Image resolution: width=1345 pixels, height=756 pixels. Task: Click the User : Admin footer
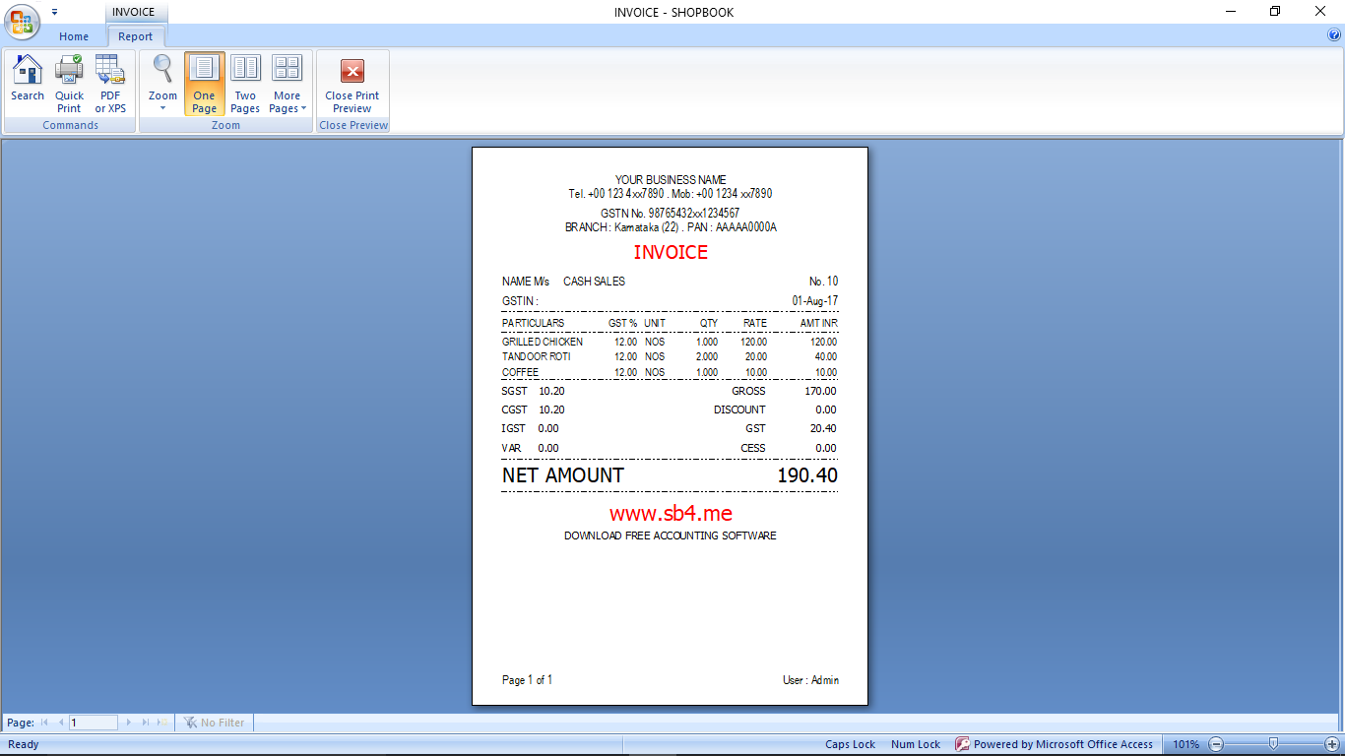(x=811, y=680)
